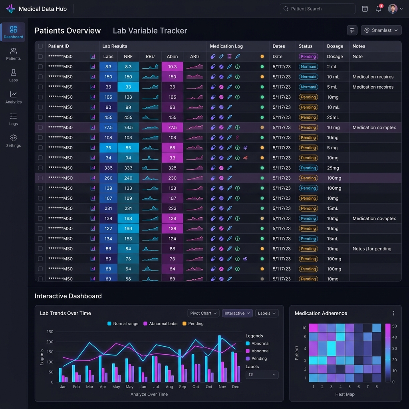The height and width of the screenshot is (409, 409).
Task: Switch to Lab Variable Tracker tab
Action: tap(150, 30)
